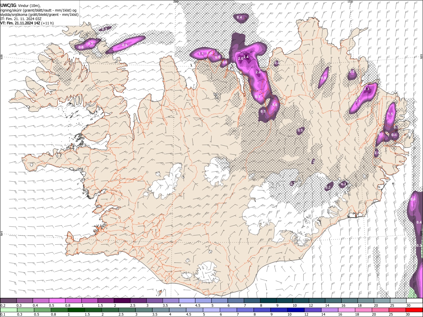Click the '20W' longitude label
Image resolution: width=423 pixels, height=317 pixels.
coord(176,2)
